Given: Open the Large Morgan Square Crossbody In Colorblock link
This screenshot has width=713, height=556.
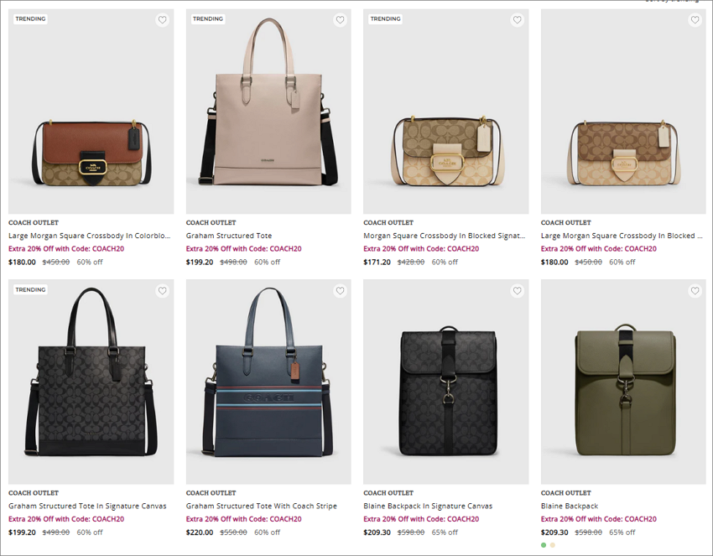Looking at the screenshot, I should click(90, 236).
